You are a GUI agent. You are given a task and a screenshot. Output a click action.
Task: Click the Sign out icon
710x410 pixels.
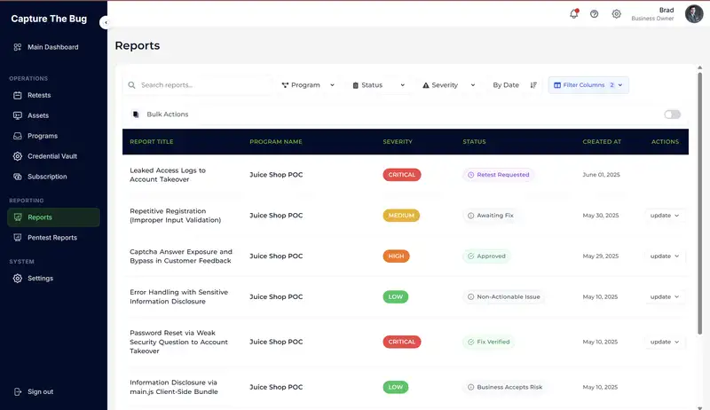(x=18, y=392)
